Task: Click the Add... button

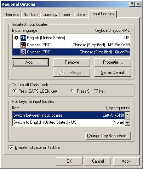Action: pyautogui.click(x=30, y=62)
